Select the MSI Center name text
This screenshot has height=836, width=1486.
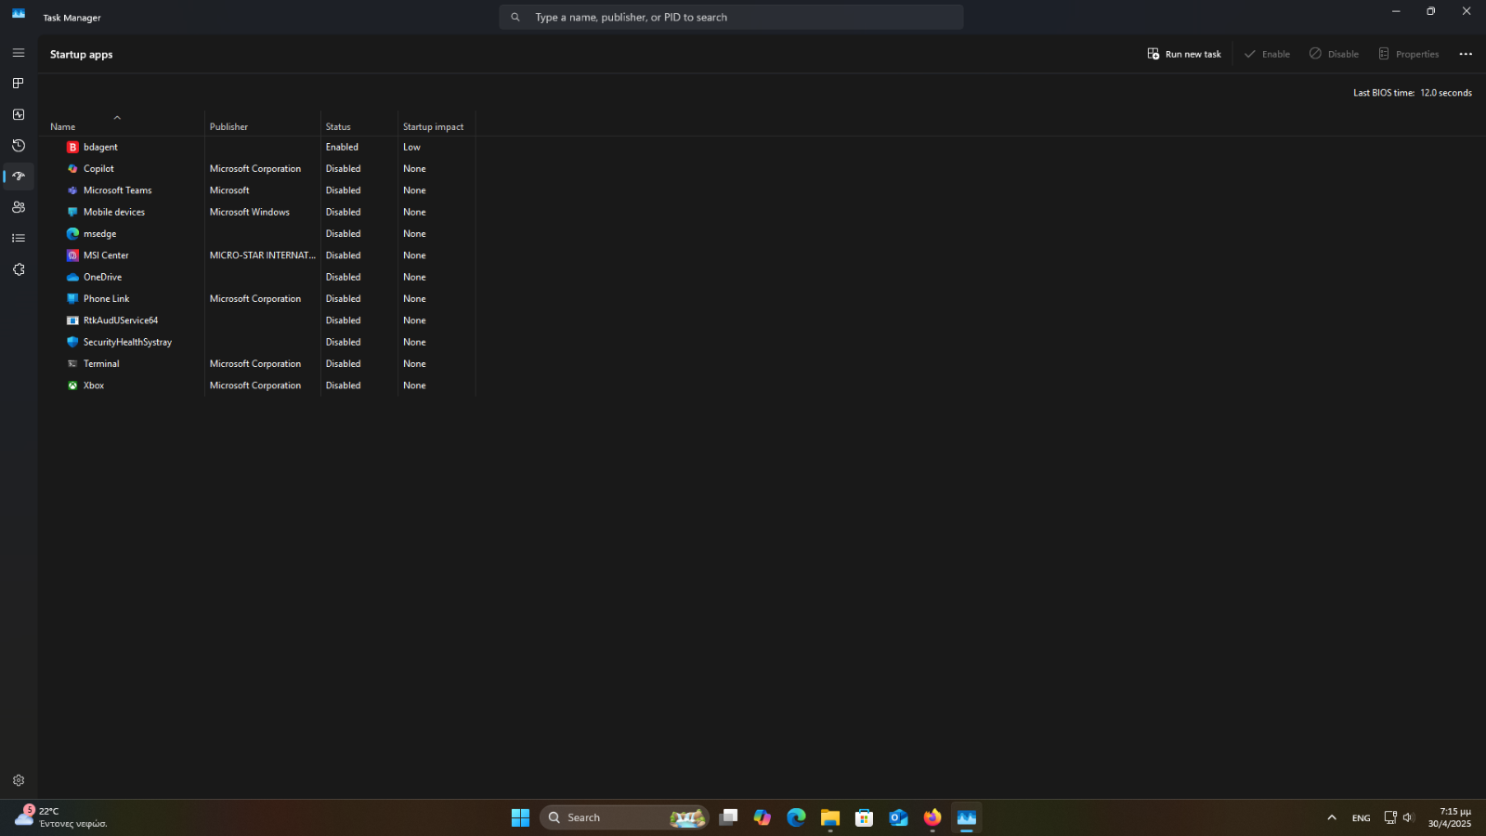106,255
